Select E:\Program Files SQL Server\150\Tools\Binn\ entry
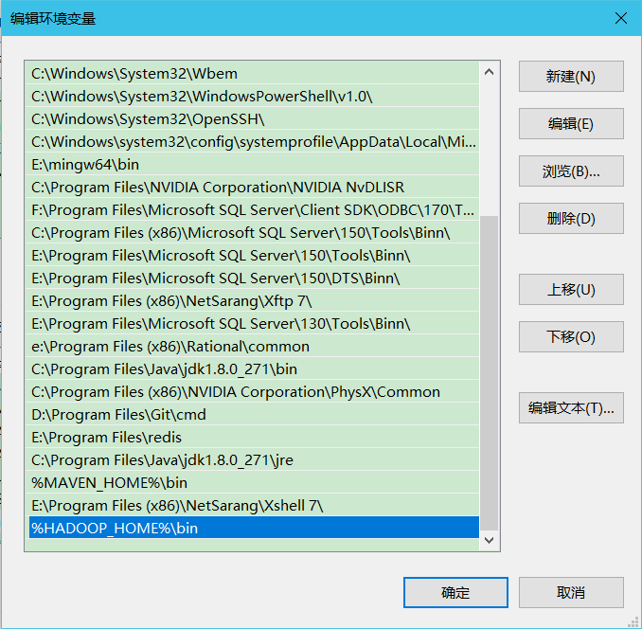Screen dimensions: 642x629 point(252,256)
